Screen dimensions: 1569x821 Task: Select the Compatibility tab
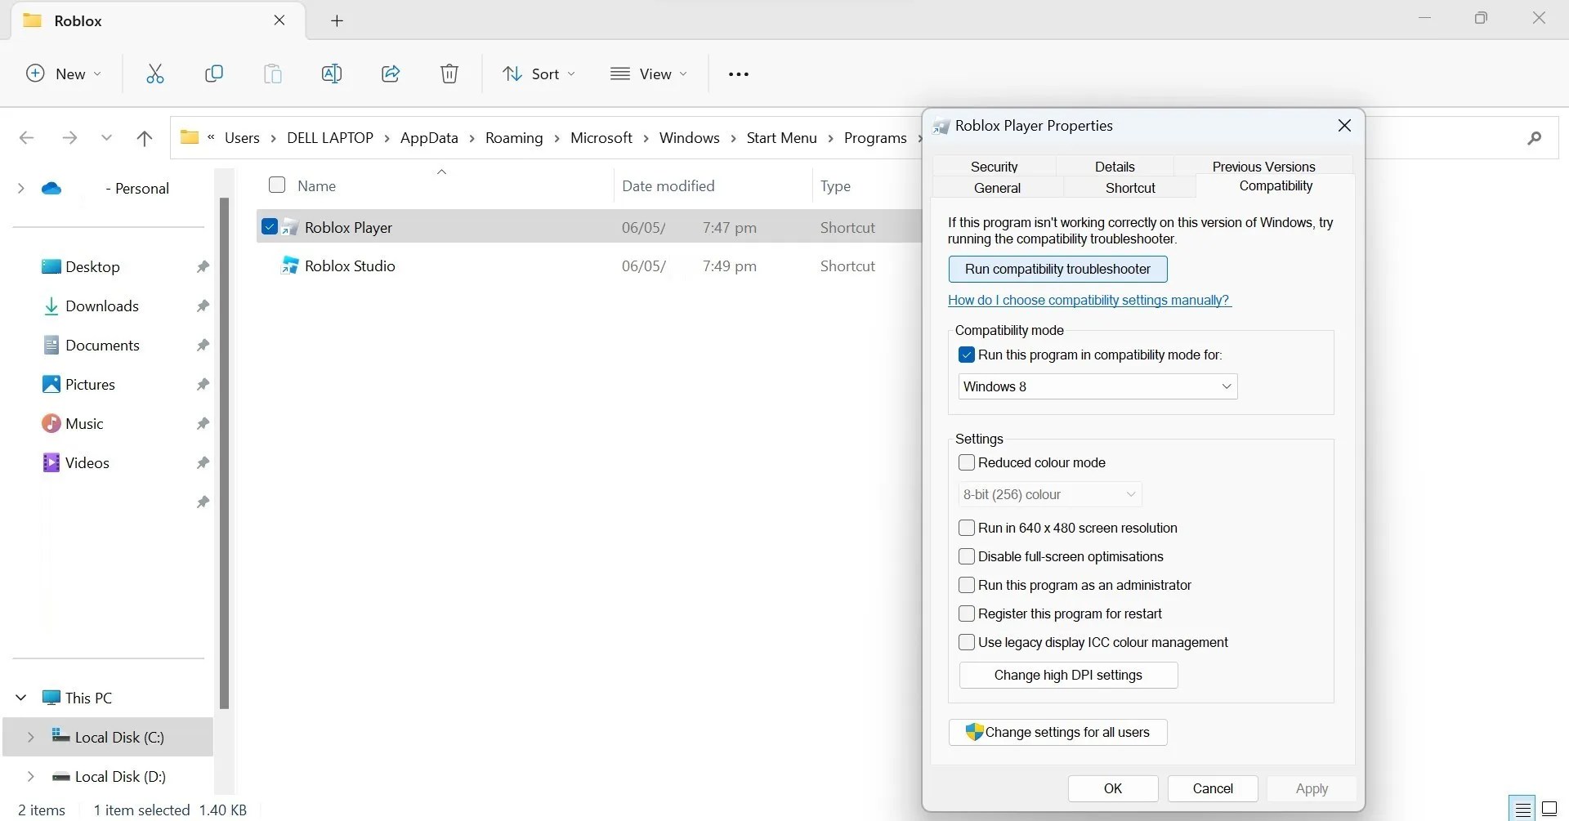(1276, 185)
